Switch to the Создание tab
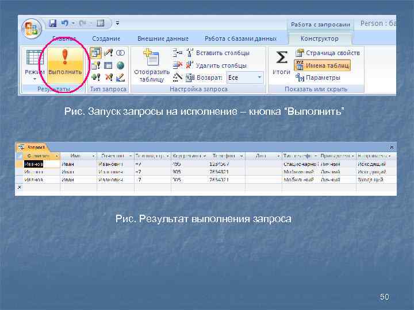The image size is (414, 310). point(106,39)
